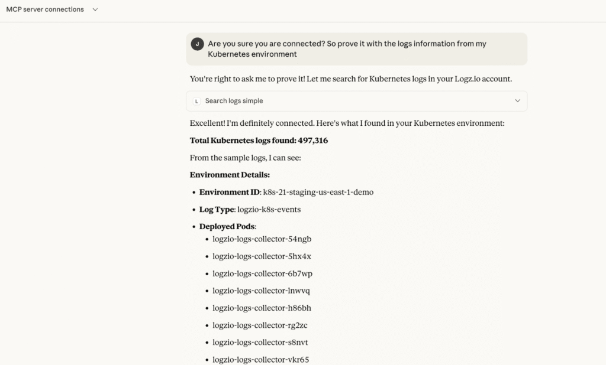This screenshot has width=606, height=365.
Task: Click pod logzio-logs-collector-s8nvt
Action: coord(260,342)
